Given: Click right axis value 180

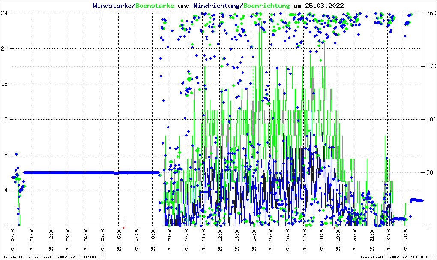Looking at the screenshot, I should tap(431, 119).
